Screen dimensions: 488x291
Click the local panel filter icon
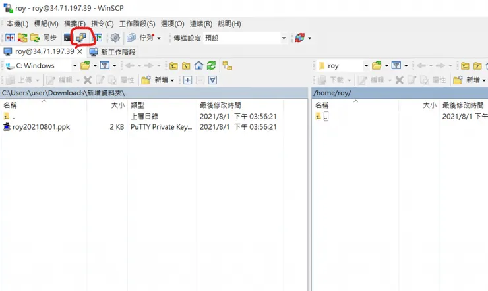(x=105, y=66)
